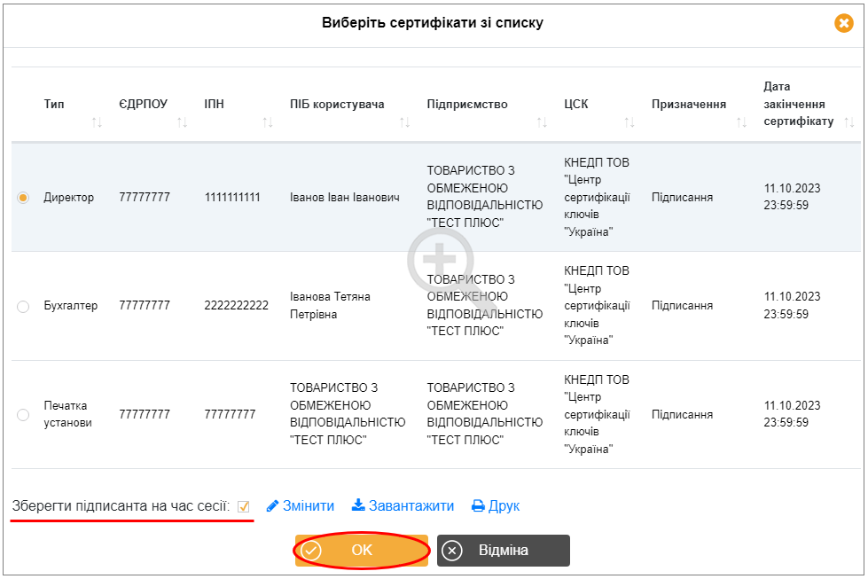The image size is (868, 579).
Task: Click ЦСК cell in Печатка установи row
Action: [597, 415]
